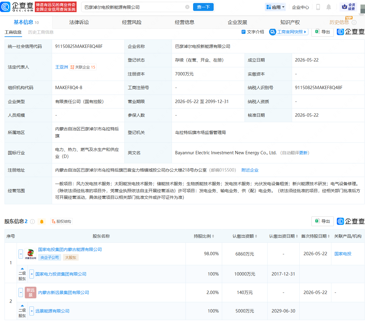This screenshot has height=321, width=365.
Task: Open 国家电投集团内蒙古能源有限公司 link
Action: pos(70,249)
